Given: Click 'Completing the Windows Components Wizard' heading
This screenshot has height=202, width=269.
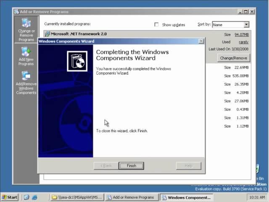Looking at the screenshot, I should pos(132,55).
